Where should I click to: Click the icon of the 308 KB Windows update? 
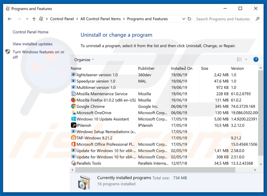(73, 157)
